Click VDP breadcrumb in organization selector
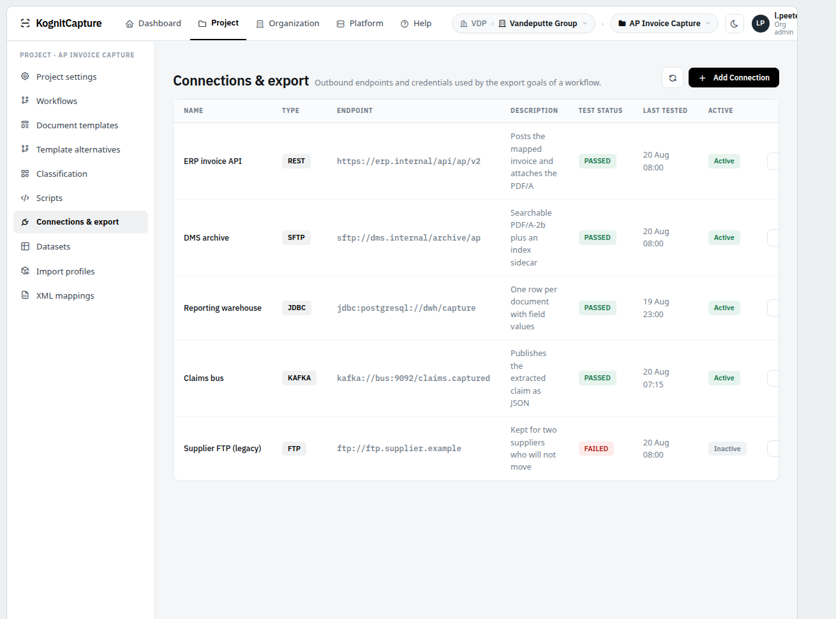The image size is (836, 619). pyautogui.click(x=473, y=24)
